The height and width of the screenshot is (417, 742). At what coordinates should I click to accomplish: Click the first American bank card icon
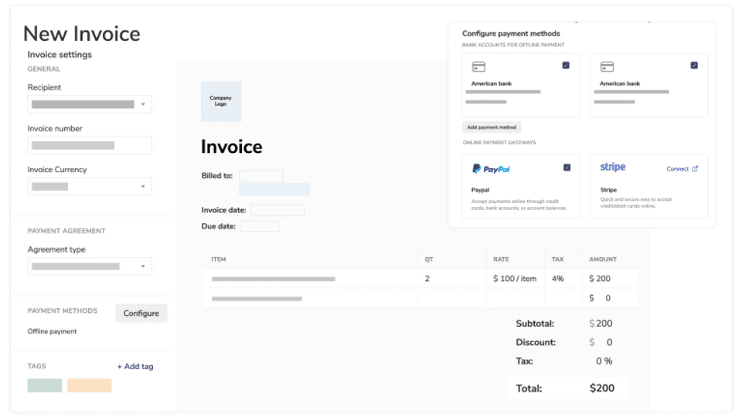tap(478, 66)
